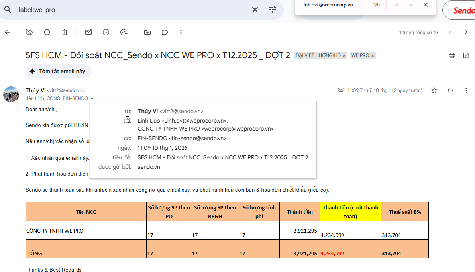Close the find-in-page bar

(426, 5)
